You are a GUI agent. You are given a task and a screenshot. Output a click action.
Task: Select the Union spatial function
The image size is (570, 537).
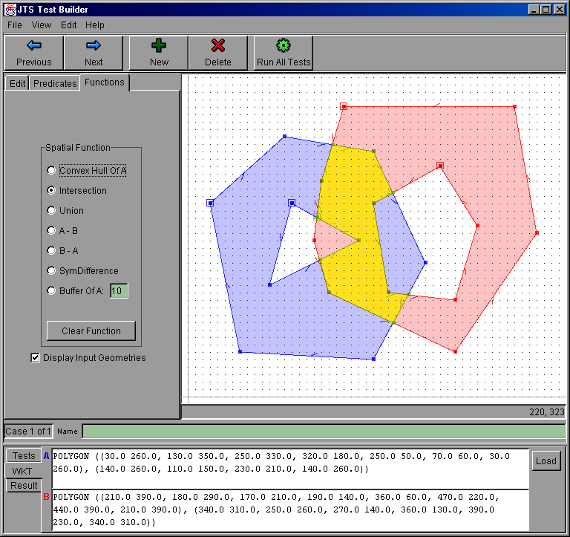point(51,210)
